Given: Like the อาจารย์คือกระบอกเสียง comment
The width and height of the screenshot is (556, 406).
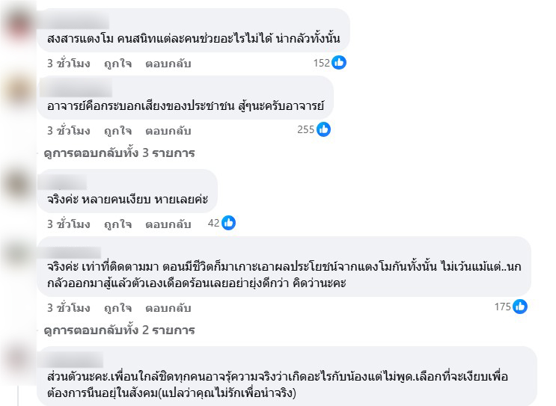Looking at the screenshot, I should 117,131.
